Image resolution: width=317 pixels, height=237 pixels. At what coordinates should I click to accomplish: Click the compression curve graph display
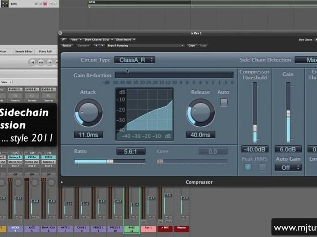click(x=144, y=114)
